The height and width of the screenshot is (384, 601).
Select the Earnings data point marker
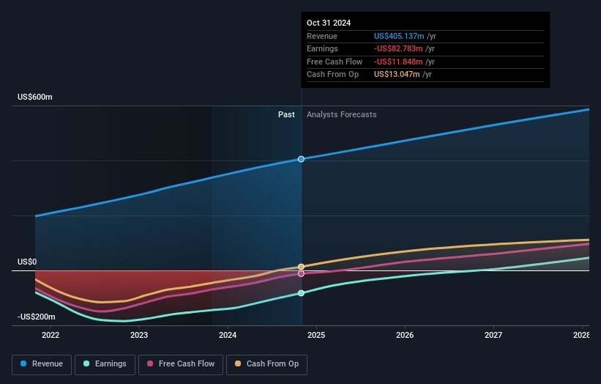click(x=302, y=293)
